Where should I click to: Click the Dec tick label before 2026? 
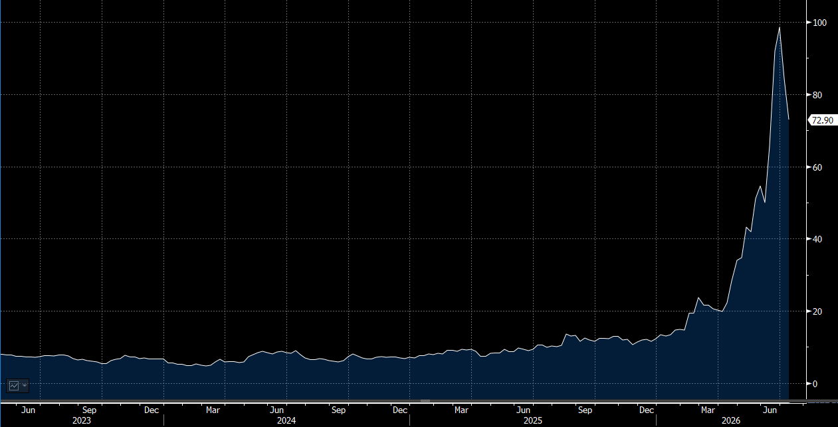[647, 410]
